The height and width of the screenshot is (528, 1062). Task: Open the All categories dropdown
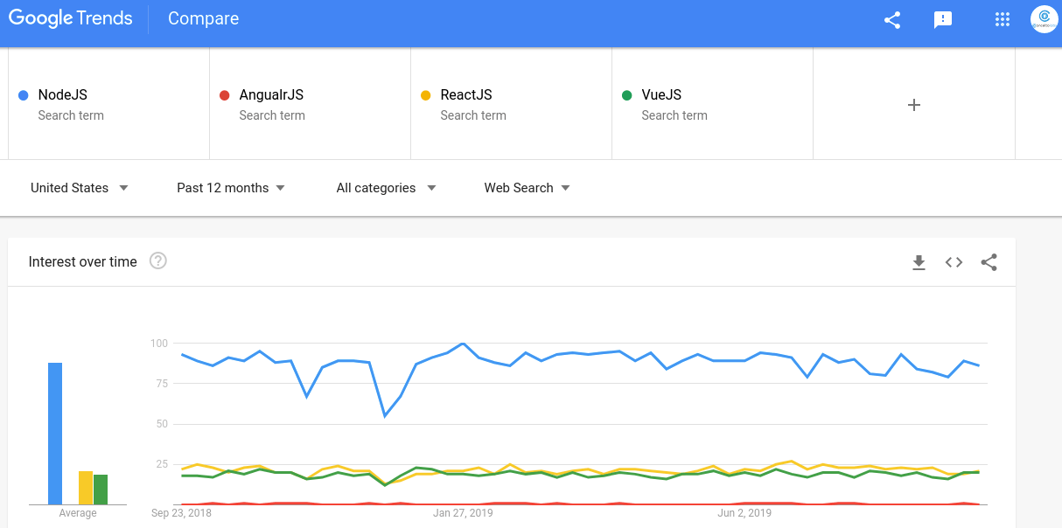pyautogui.click(x=385, y=187)
